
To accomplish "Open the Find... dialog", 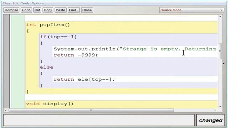I will tap(74, 10).
